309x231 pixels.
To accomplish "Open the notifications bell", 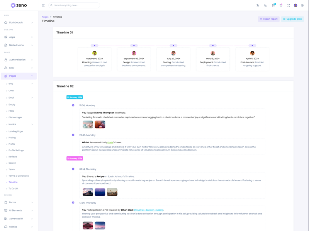I will tap(281, 5).
